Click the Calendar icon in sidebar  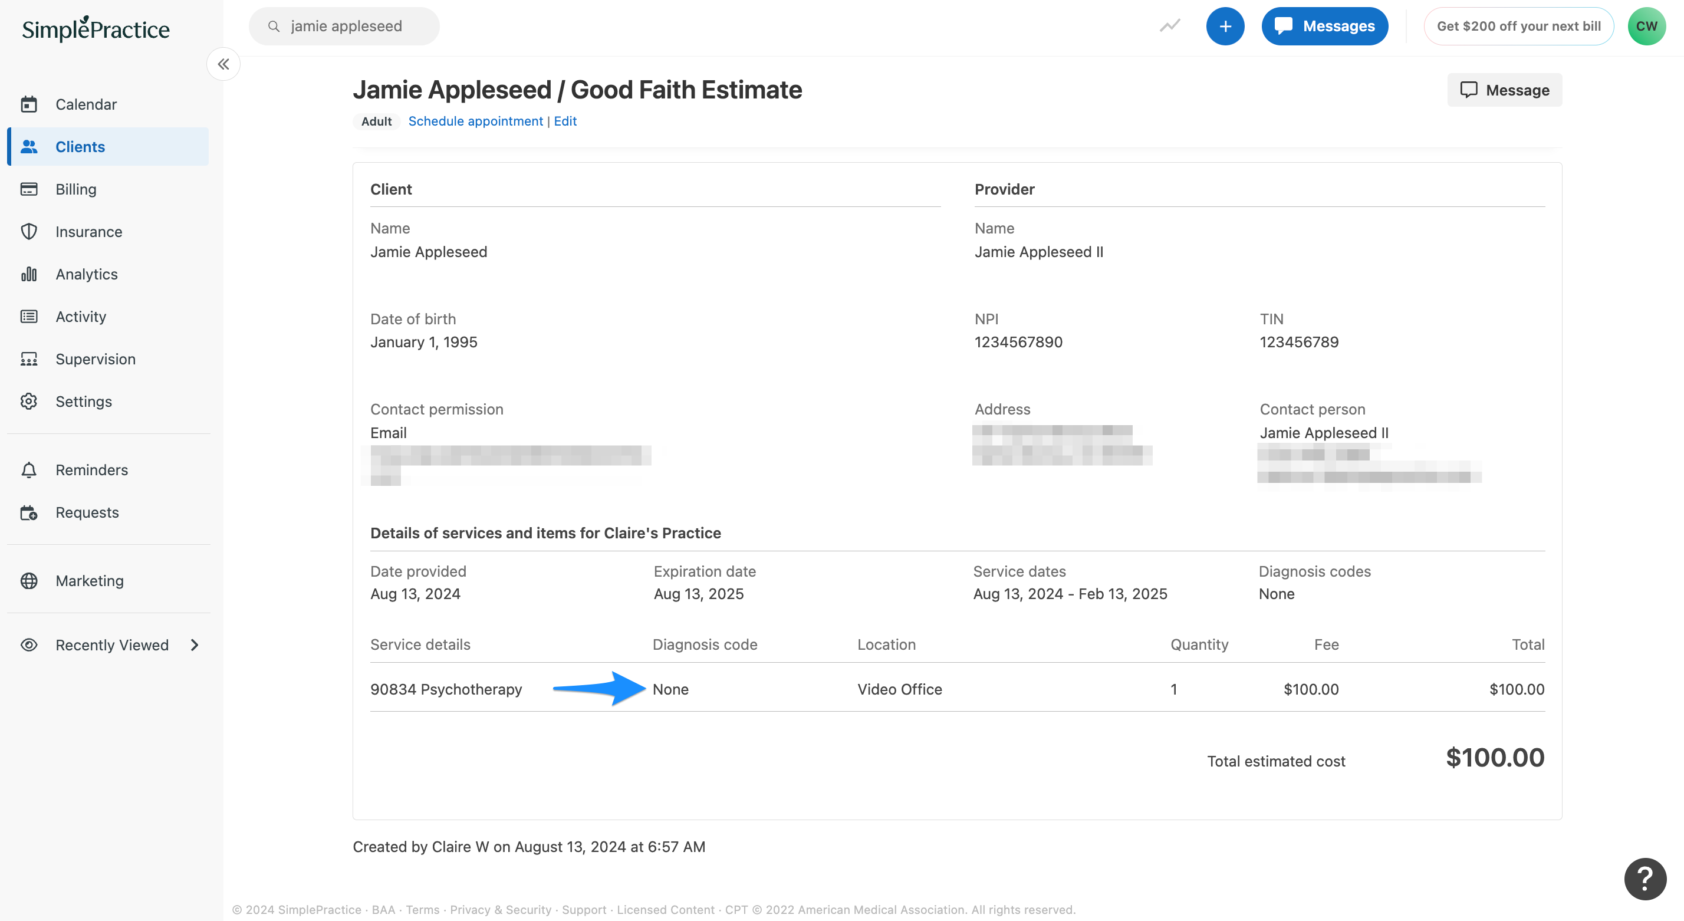(x=29, y=104)
